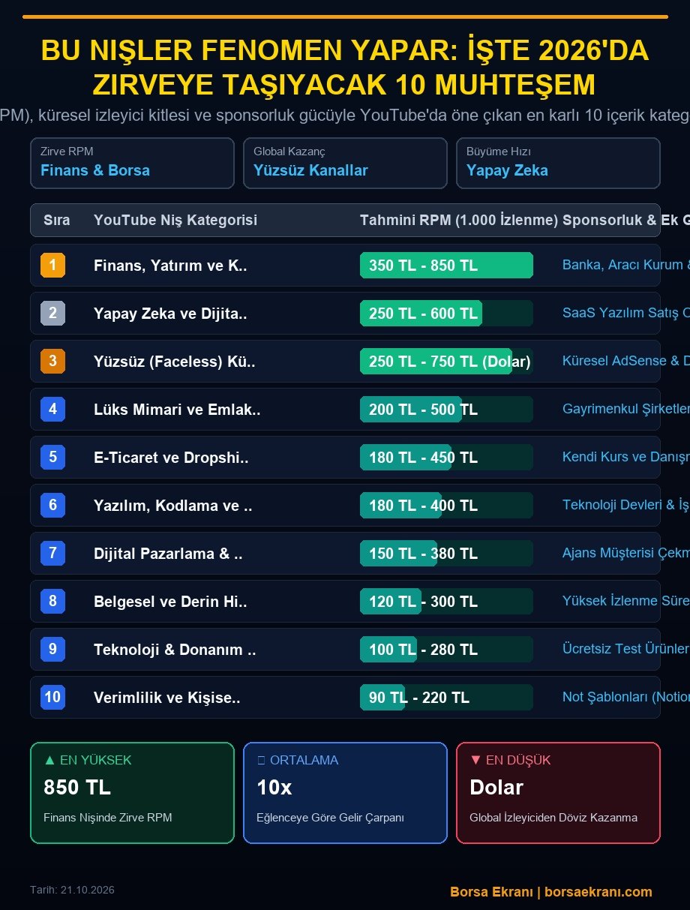Click the gold rank 1 badge

[x=52, y=265]
